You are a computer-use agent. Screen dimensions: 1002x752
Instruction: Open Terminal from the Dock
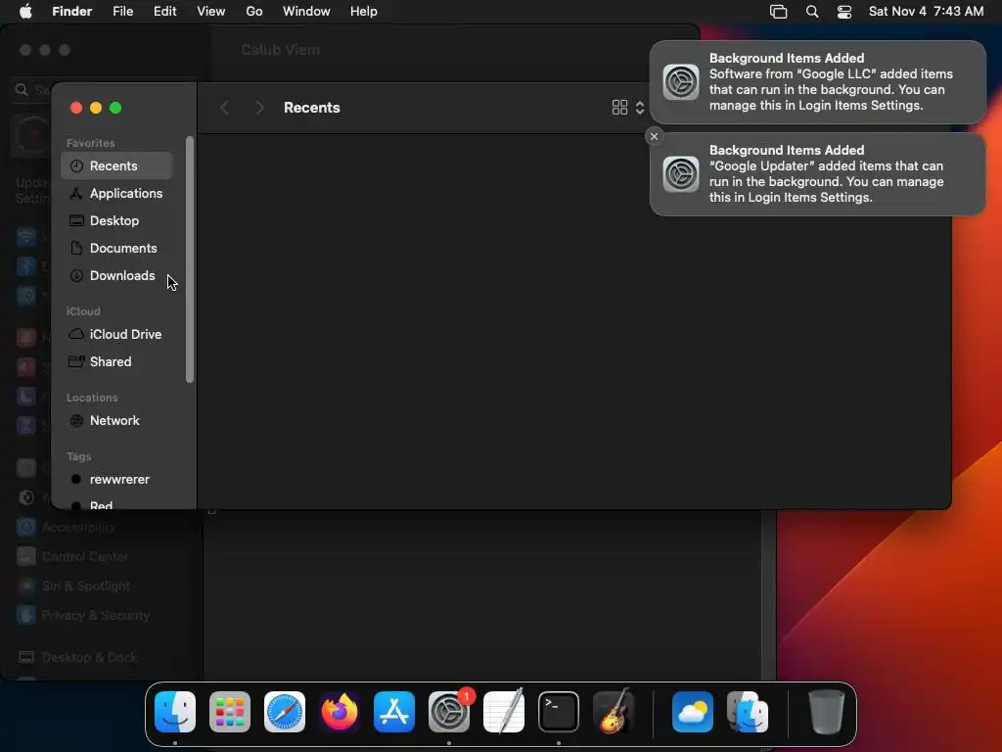[559, 712]
